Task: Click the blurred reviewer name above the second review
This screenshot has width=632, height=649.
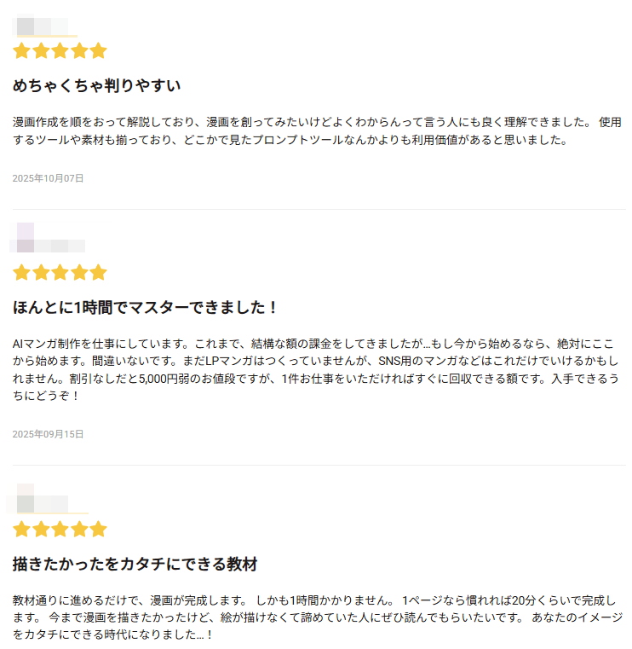Action: click(x=48, y=240)
